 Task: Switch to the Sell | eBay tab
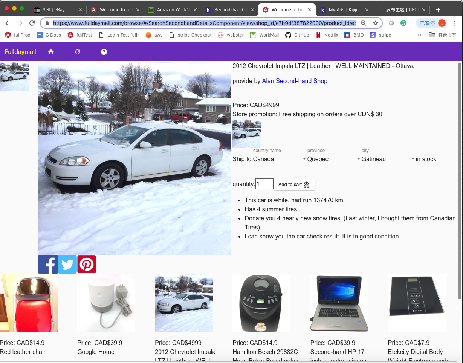53,10
